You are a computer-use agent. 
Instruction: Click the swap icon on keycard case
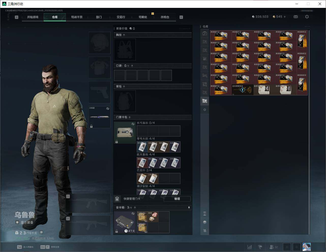pyautogui.click(x=133, y=124)
